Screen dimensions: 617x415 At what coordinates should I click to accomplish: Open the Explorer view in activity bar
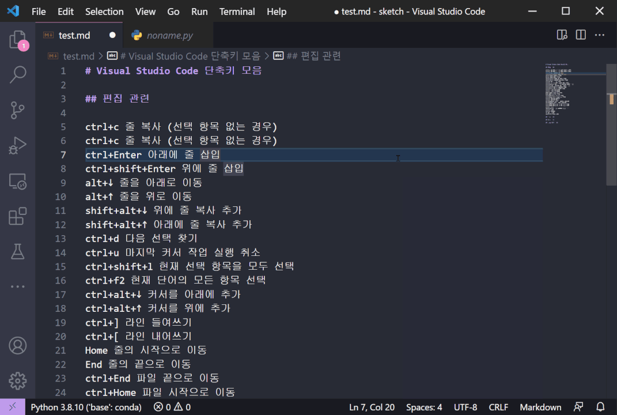[x=18, y=39]
